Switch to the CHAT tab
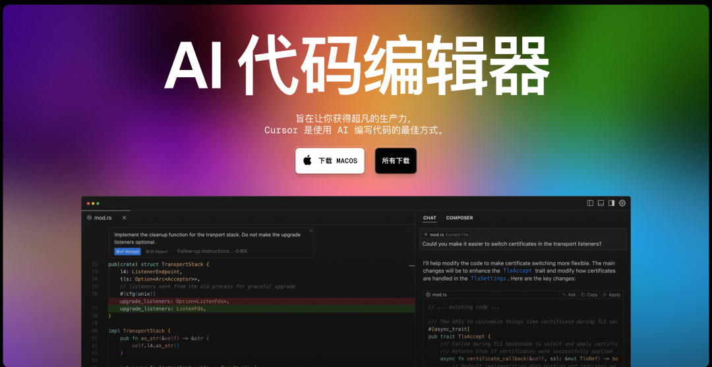The image size is (712, 367). coord(430,218)
